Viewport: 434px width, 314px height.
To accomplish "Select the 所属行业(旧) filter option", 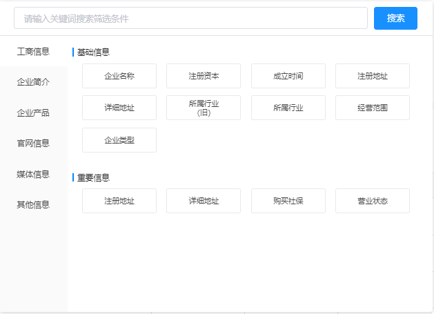I will point(204,108).
